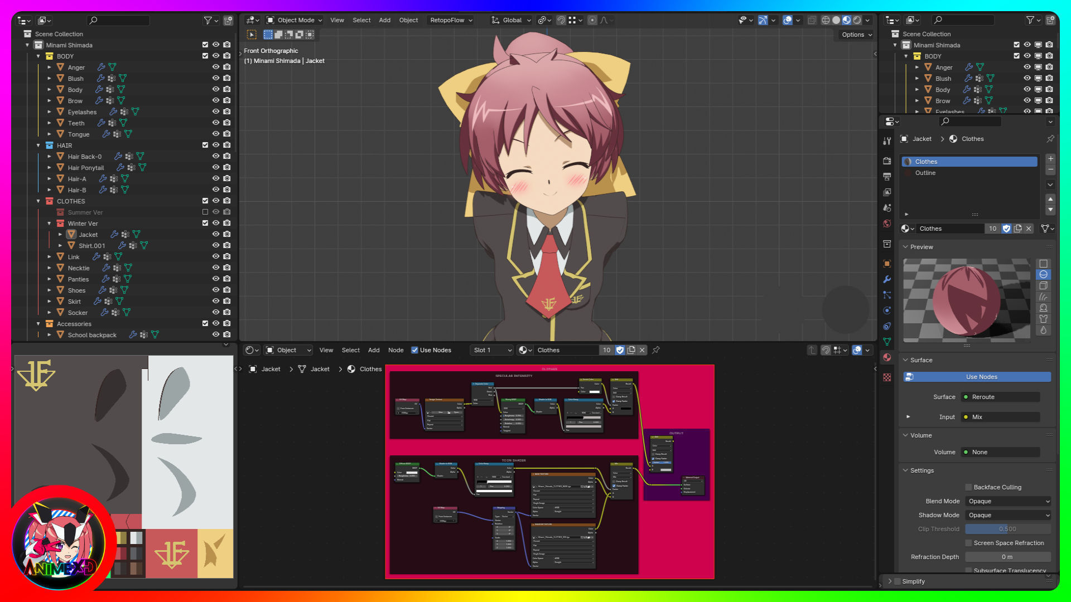Open the Object Constraints properties tab
Viewport: 1071px width, 602px height.
tap(887, 326)
